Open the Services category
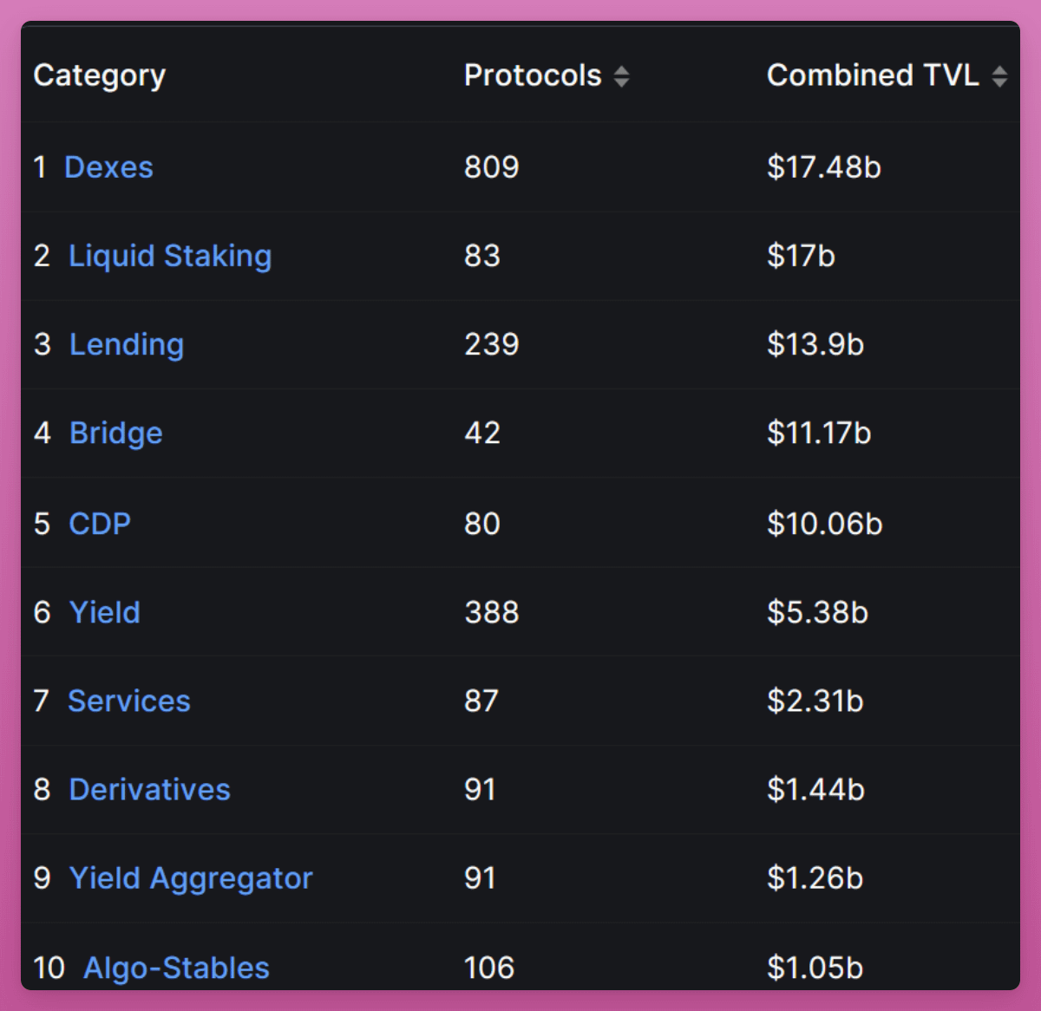This screenshot has height=1011, width=1041. tap(129, 701)
